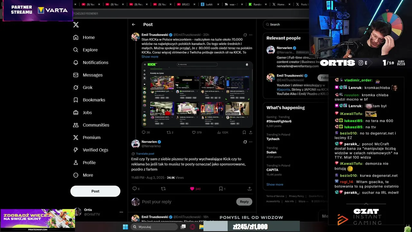Image resolution: width=412 pixels, height=232 pixels.
Task: Open the Explore page
Action: pyautogui.click(x=85, y=50)
